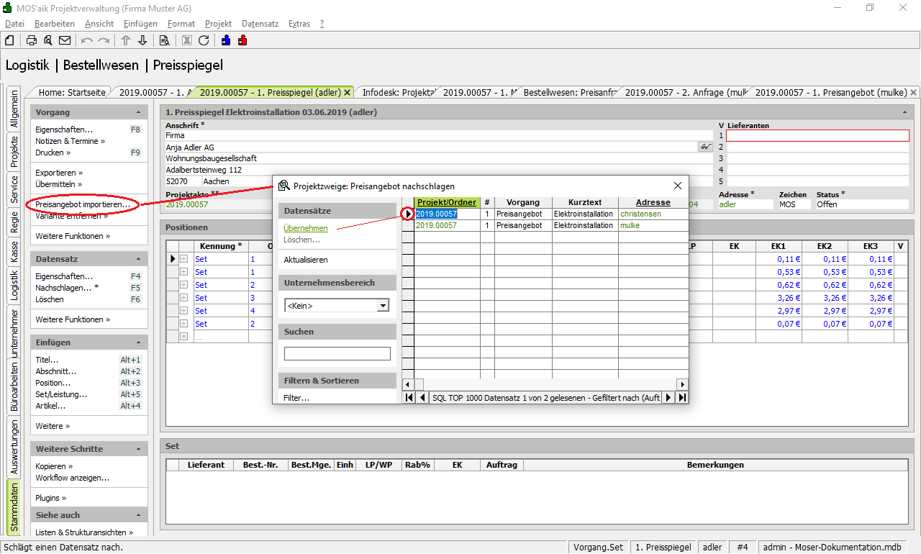
Task: Switch to the Kasse vertical tab
Action: (x=14, y=251)
